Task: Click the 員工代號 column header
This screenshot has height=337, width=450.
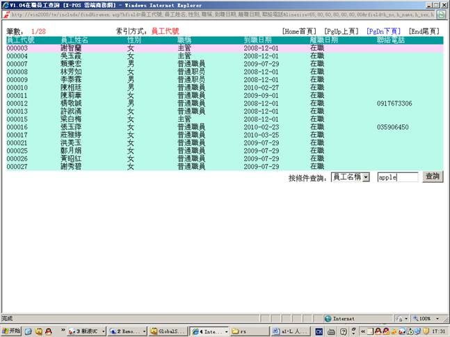Action: [x=21, y=40]
